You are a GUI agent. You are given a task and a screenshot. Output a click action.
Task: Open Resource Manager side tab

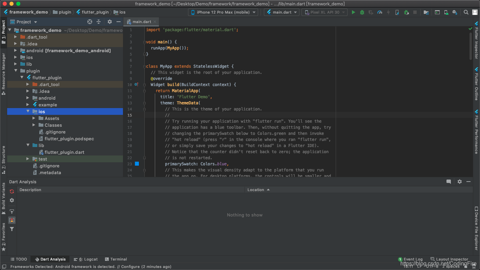(x=3, y=74)
